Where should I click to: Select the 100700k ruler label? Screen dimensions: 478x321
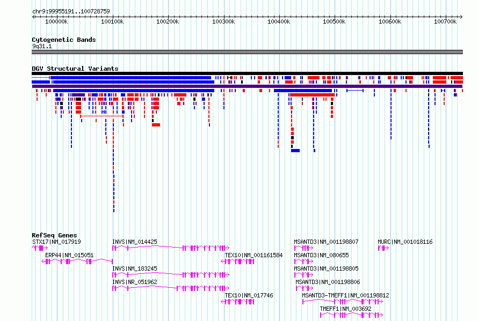[x=445, y=21]
